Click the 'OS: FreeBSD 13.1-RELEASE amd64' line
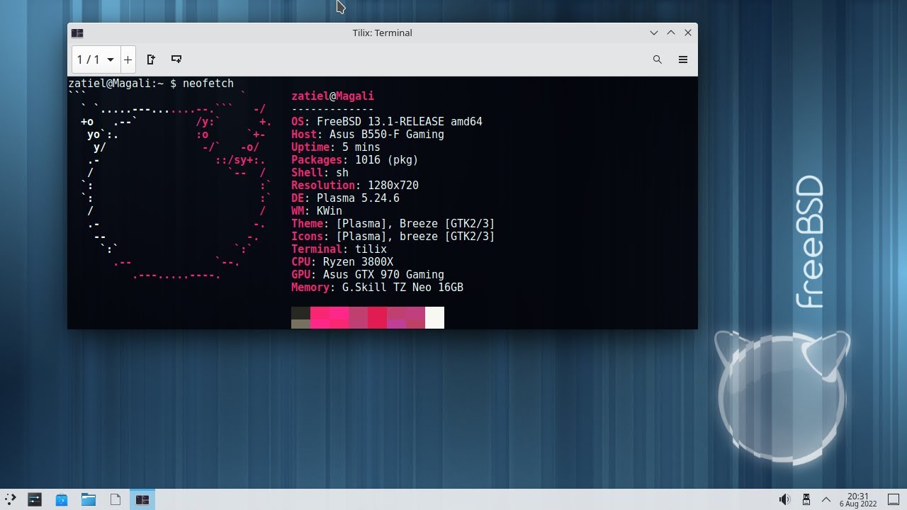The height and width of the screenshot is (510, 907). click(387, 122)
